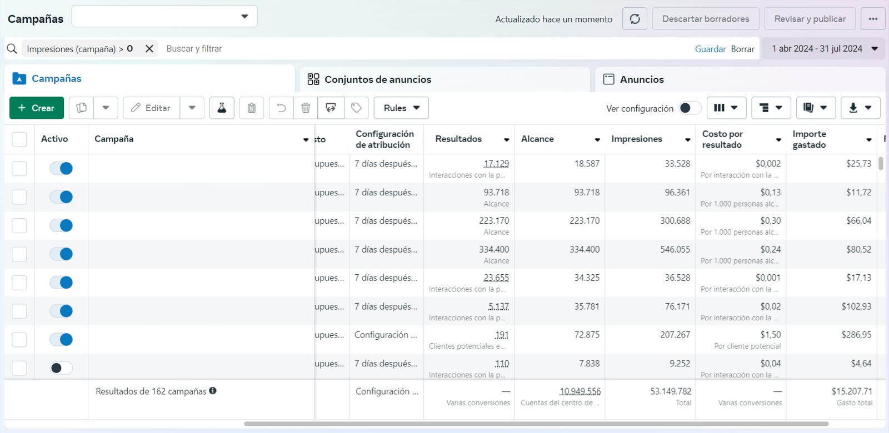This screenshot has height=433, width=889.
Task: Open the Rules dropdown
Action: point(401,108)
